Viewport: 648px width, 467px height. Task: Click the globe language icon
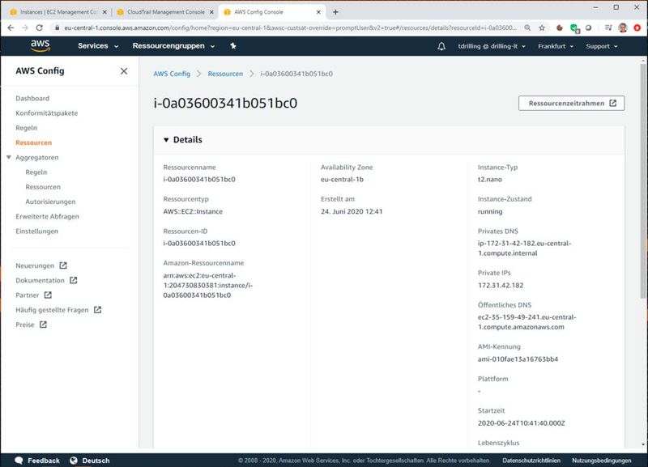tap(74, 461)
